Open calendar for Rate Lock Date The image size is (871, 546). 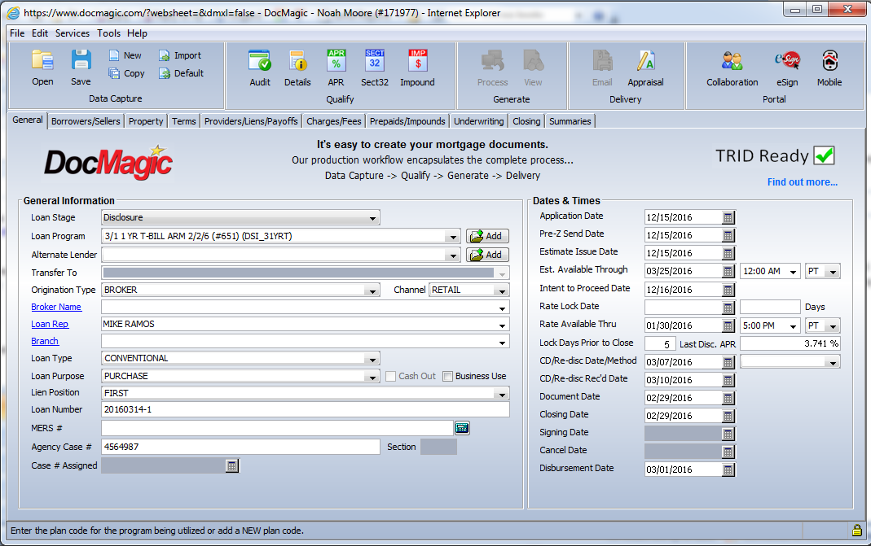tap(728, 308)
